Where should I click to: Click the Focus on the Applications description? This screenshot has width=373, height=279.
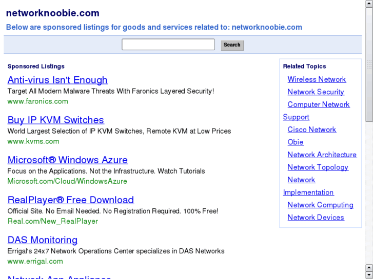pos(106,171)
